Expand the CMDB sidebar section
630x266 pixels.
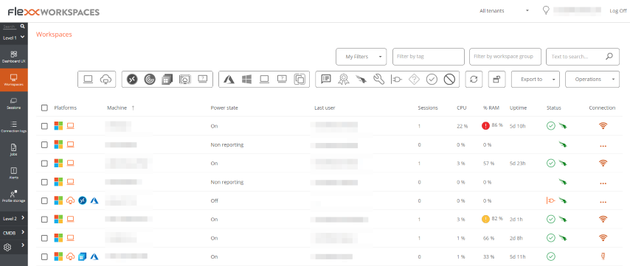click(14, 232)
